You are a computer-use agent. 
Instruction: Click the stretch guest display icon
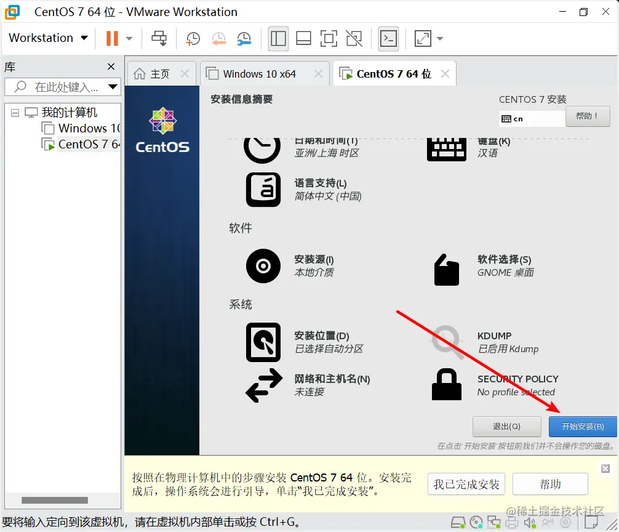pos(423,39)
